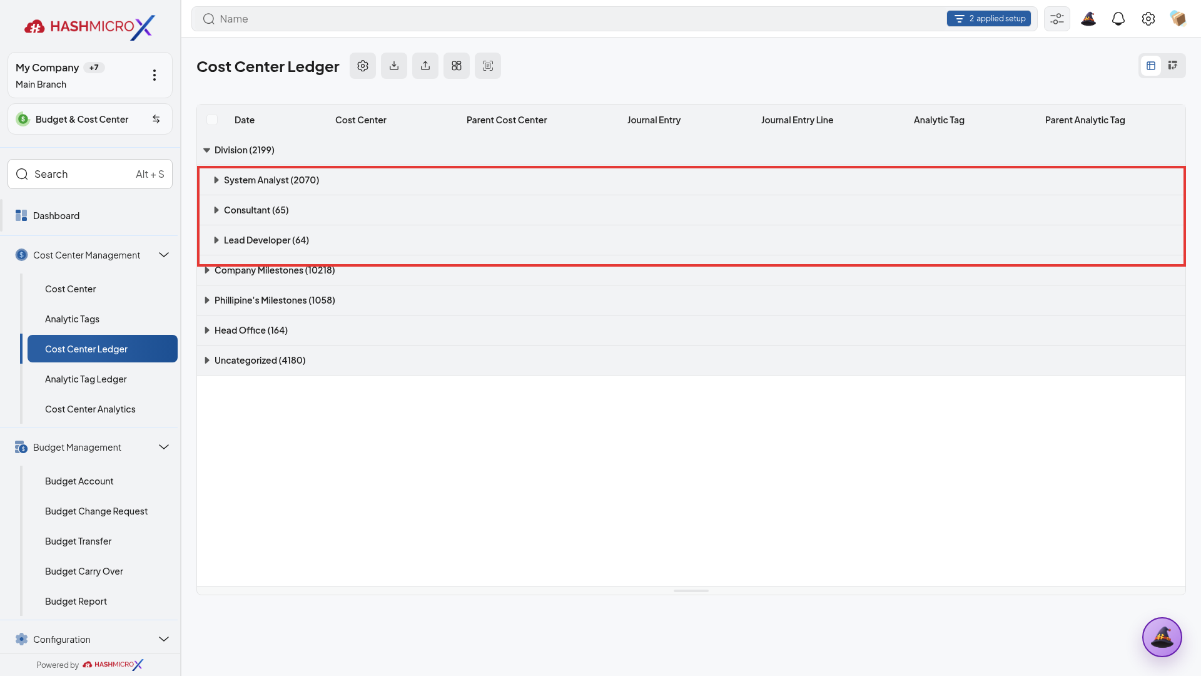This screenshot has height=676, width=1201.
Task: Toggle the select-all checkbox in table header
Action: point(212,120)
